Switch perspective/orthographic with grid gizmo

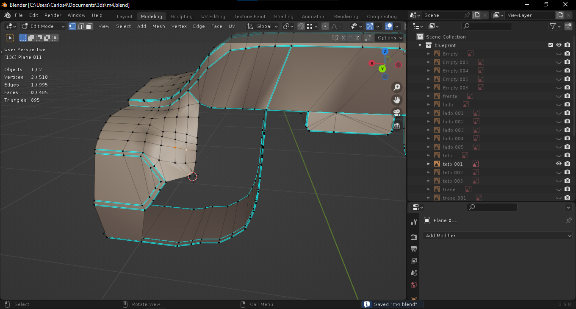tap(397, 125)
